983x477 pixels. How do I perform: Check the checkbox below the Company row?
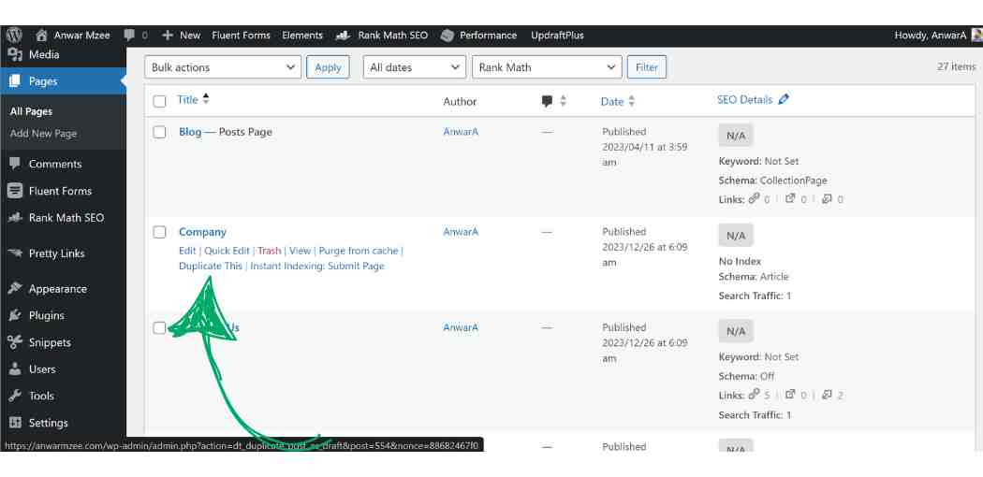(x=160, y=328)
